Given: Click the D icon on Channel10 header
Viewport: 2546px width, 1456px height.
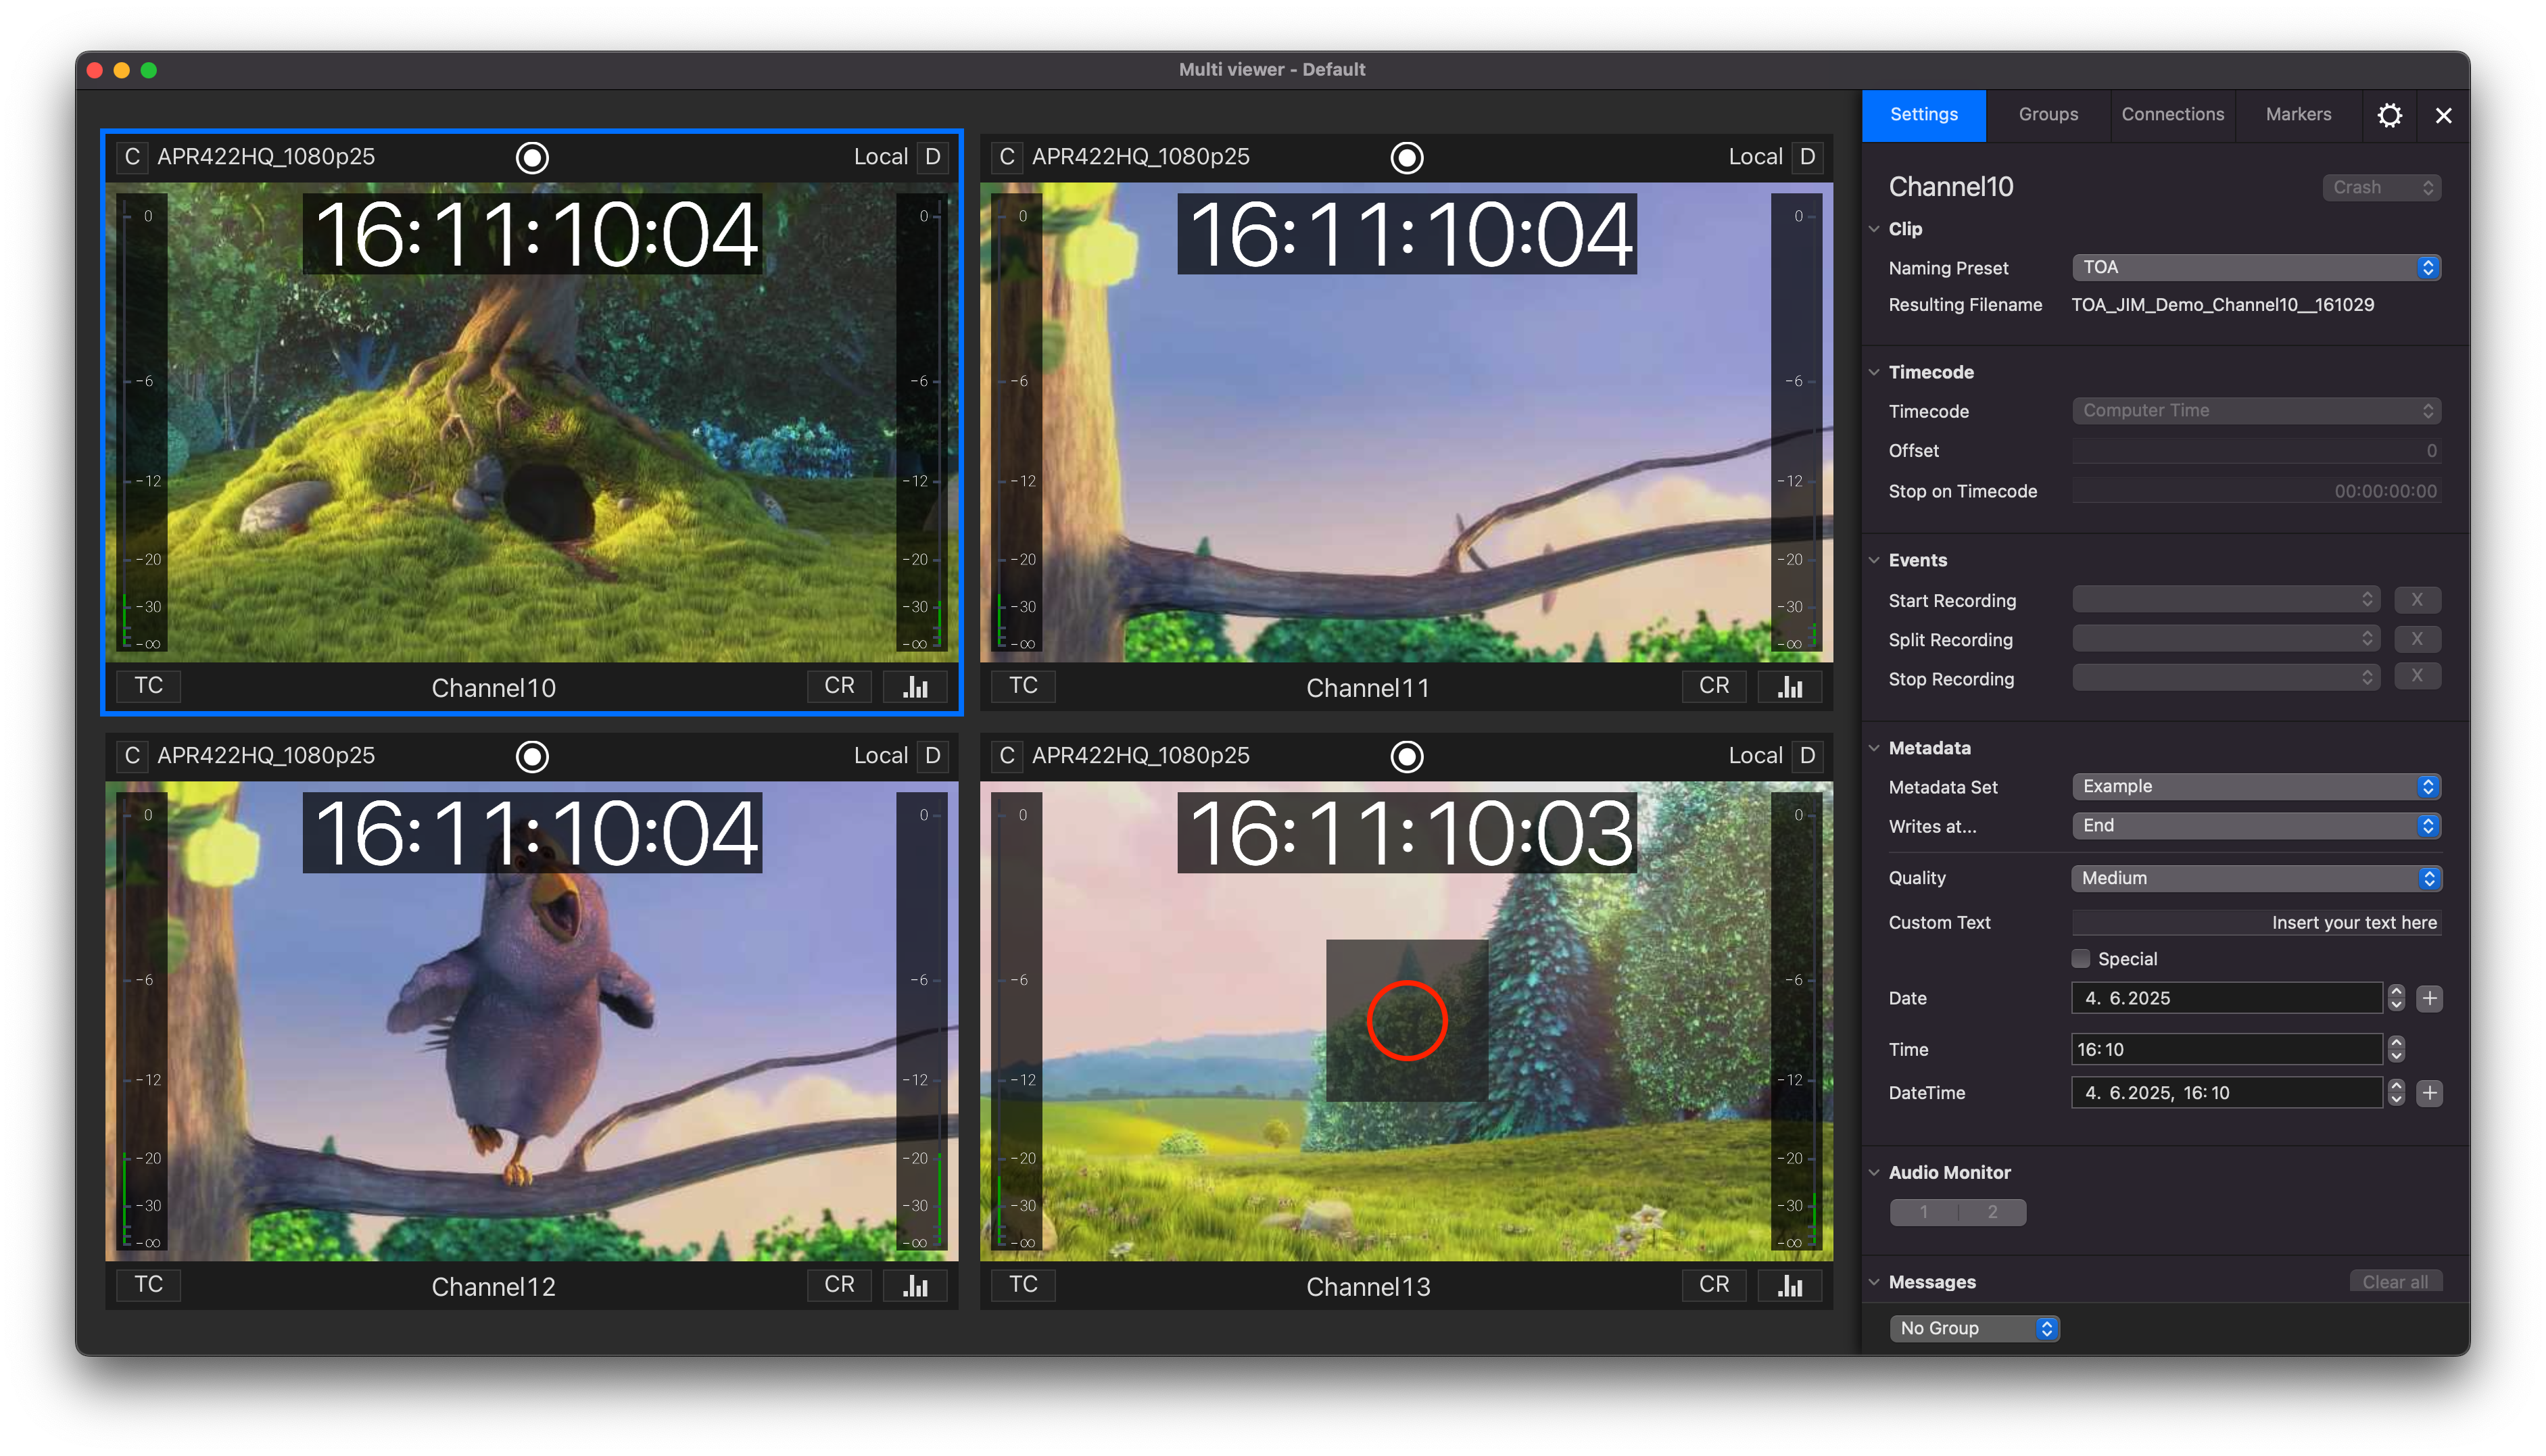Looking at the screenshot, I should pos(932,157).
